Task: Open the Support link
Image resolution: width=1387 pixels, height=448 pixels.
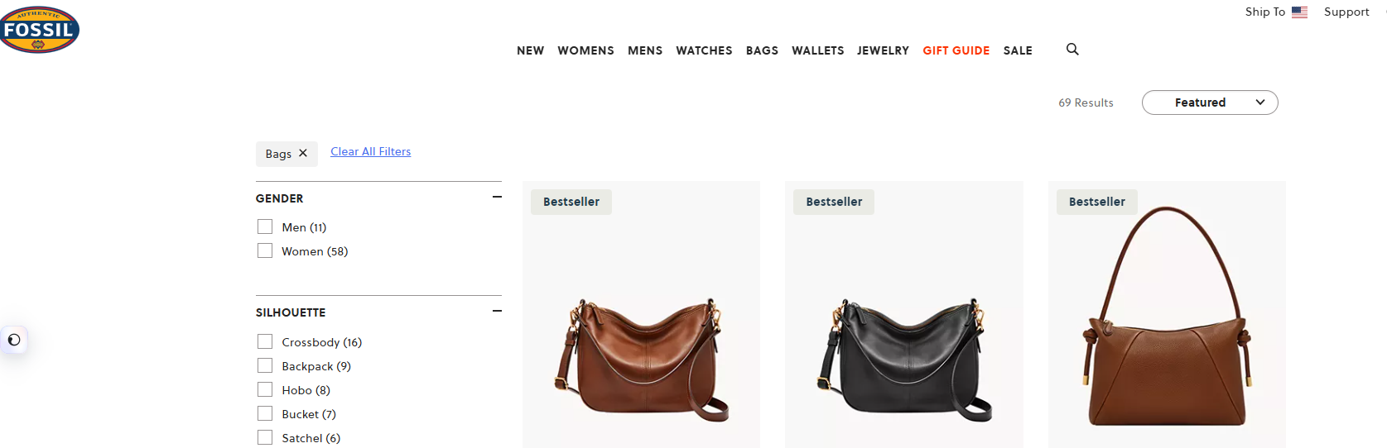Action: point(1346,12)
